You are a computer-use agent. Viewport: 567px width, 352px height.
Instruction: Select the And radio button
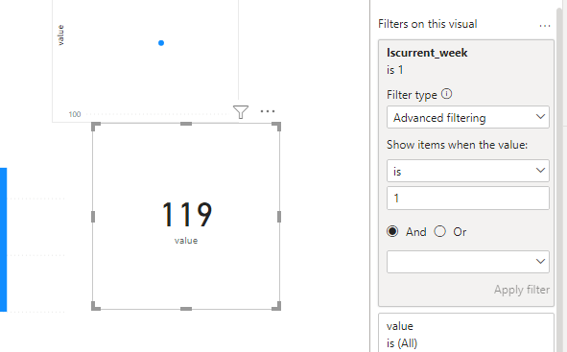pos(392,231)
